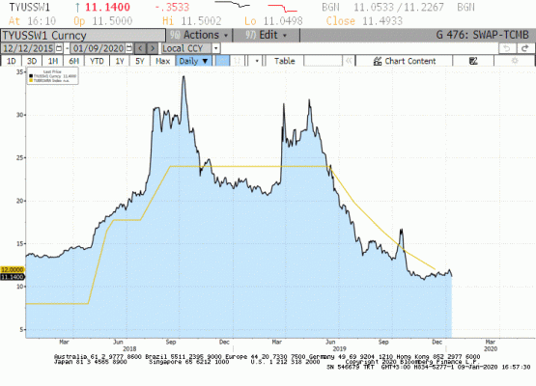Click the end date field 01/09/2020

coord(99,48)
